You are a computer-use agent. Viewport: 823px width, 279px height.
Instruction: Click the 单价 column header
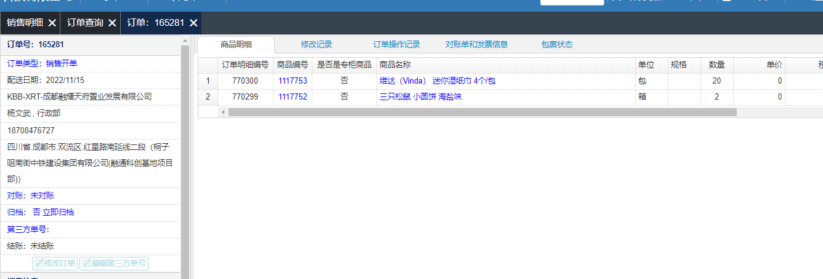coord(759,65)
